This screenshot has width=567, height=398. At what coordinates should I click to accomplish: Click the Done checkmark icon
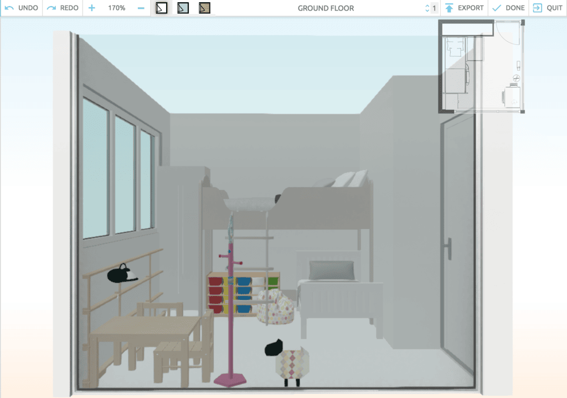pyautogui.click(x=497, y=8)
